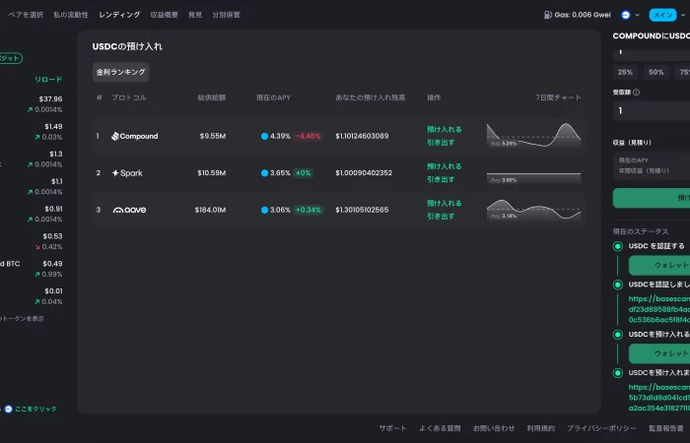Click the Base network icon in the header
Image resolution: width=690 pixels, height=443 pixels.
point(625,15)
